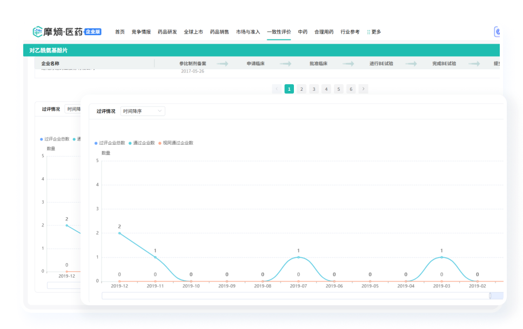The width and height of the screenshot is (523, 329).
Task: Go to next page arrow
Action: tap(363, 89)
